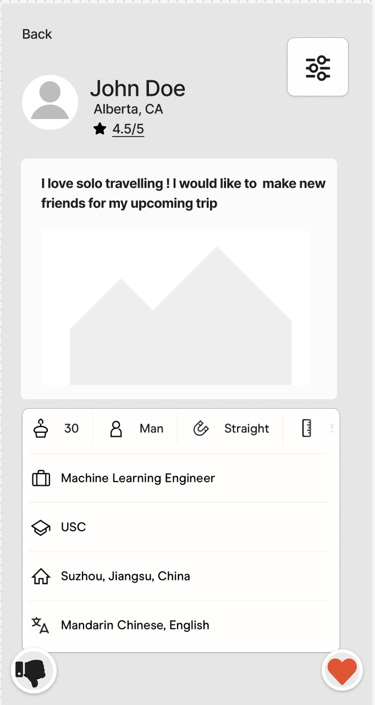Click the star rating icon
This screenshot has height=705, width=375.
(x=100, y=129)
